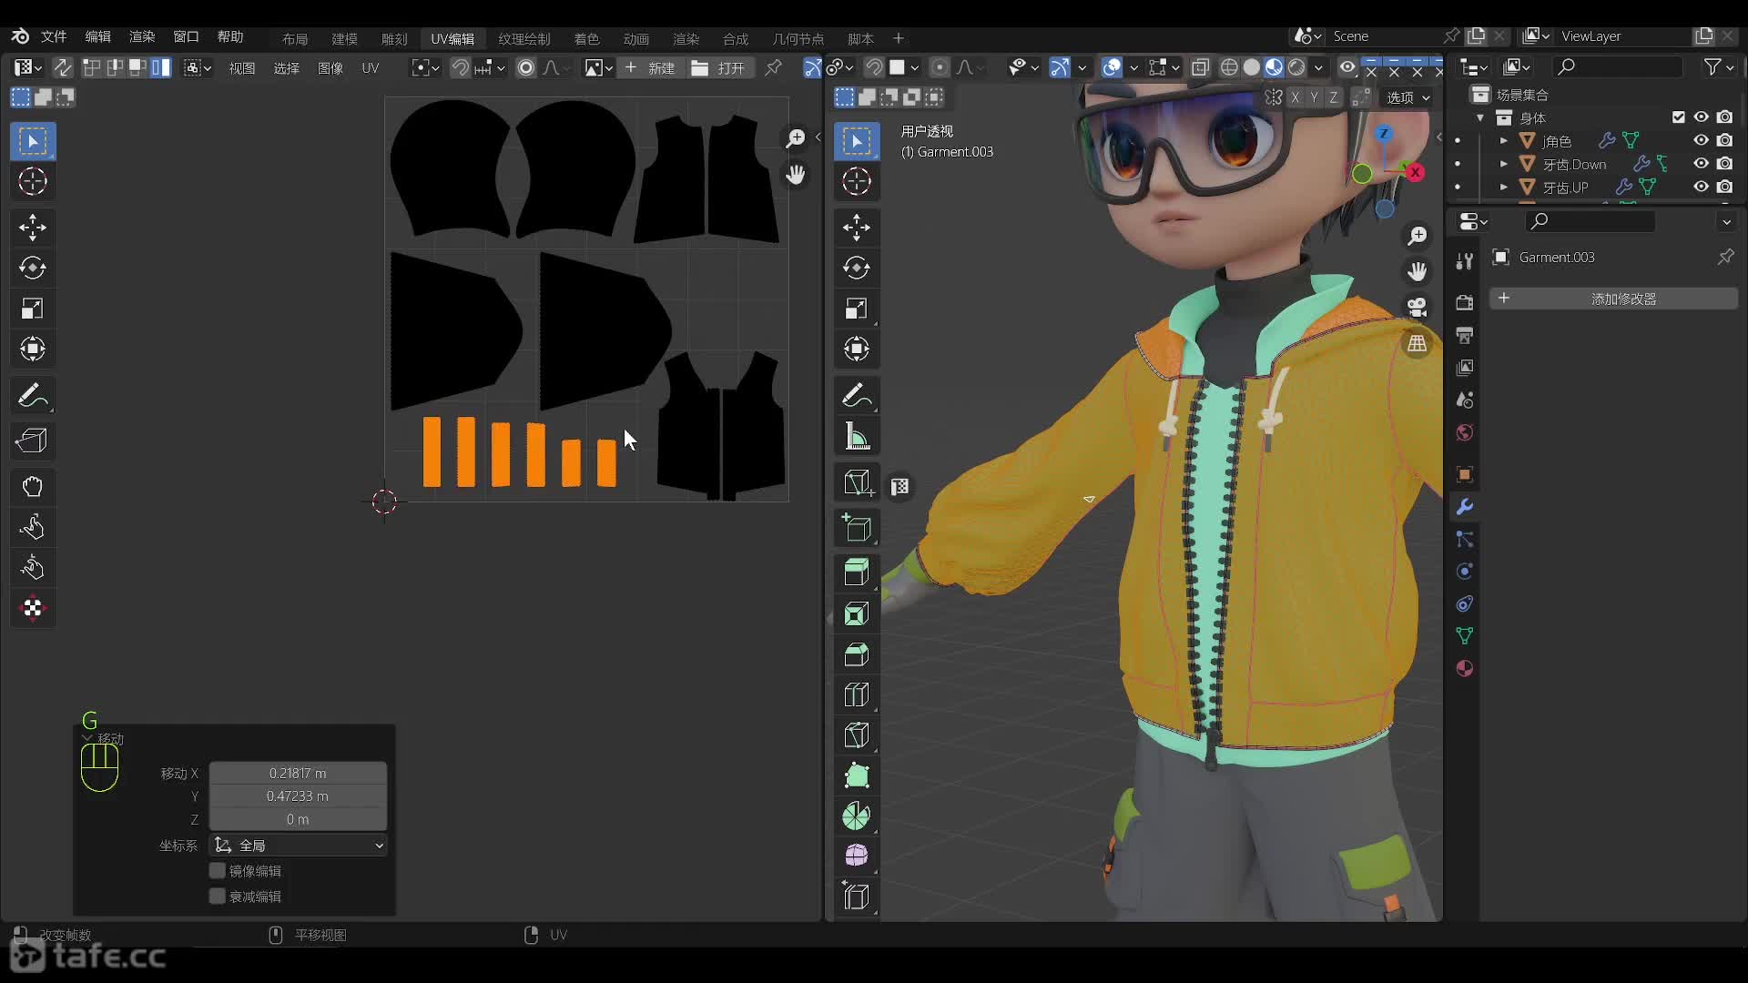
Task: Select the Transform tool in UV editor
Action: (33, 349)
